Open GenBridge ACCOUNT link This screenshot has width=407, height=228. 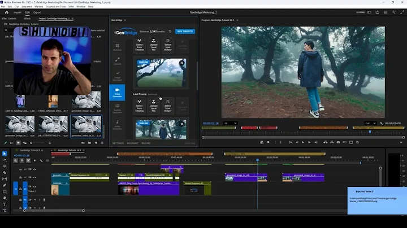133,143
